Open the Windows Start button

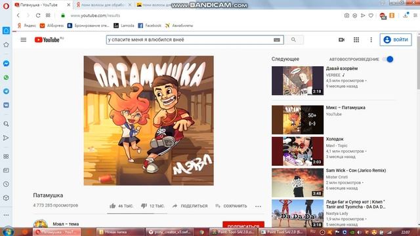pos(8,231)
